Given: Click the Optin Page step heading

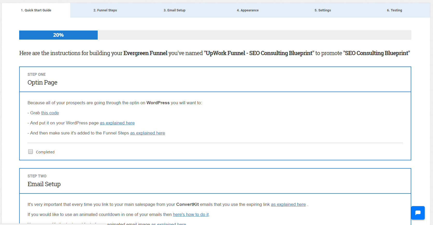Looking at the screenshot, I should coord(42,82).
